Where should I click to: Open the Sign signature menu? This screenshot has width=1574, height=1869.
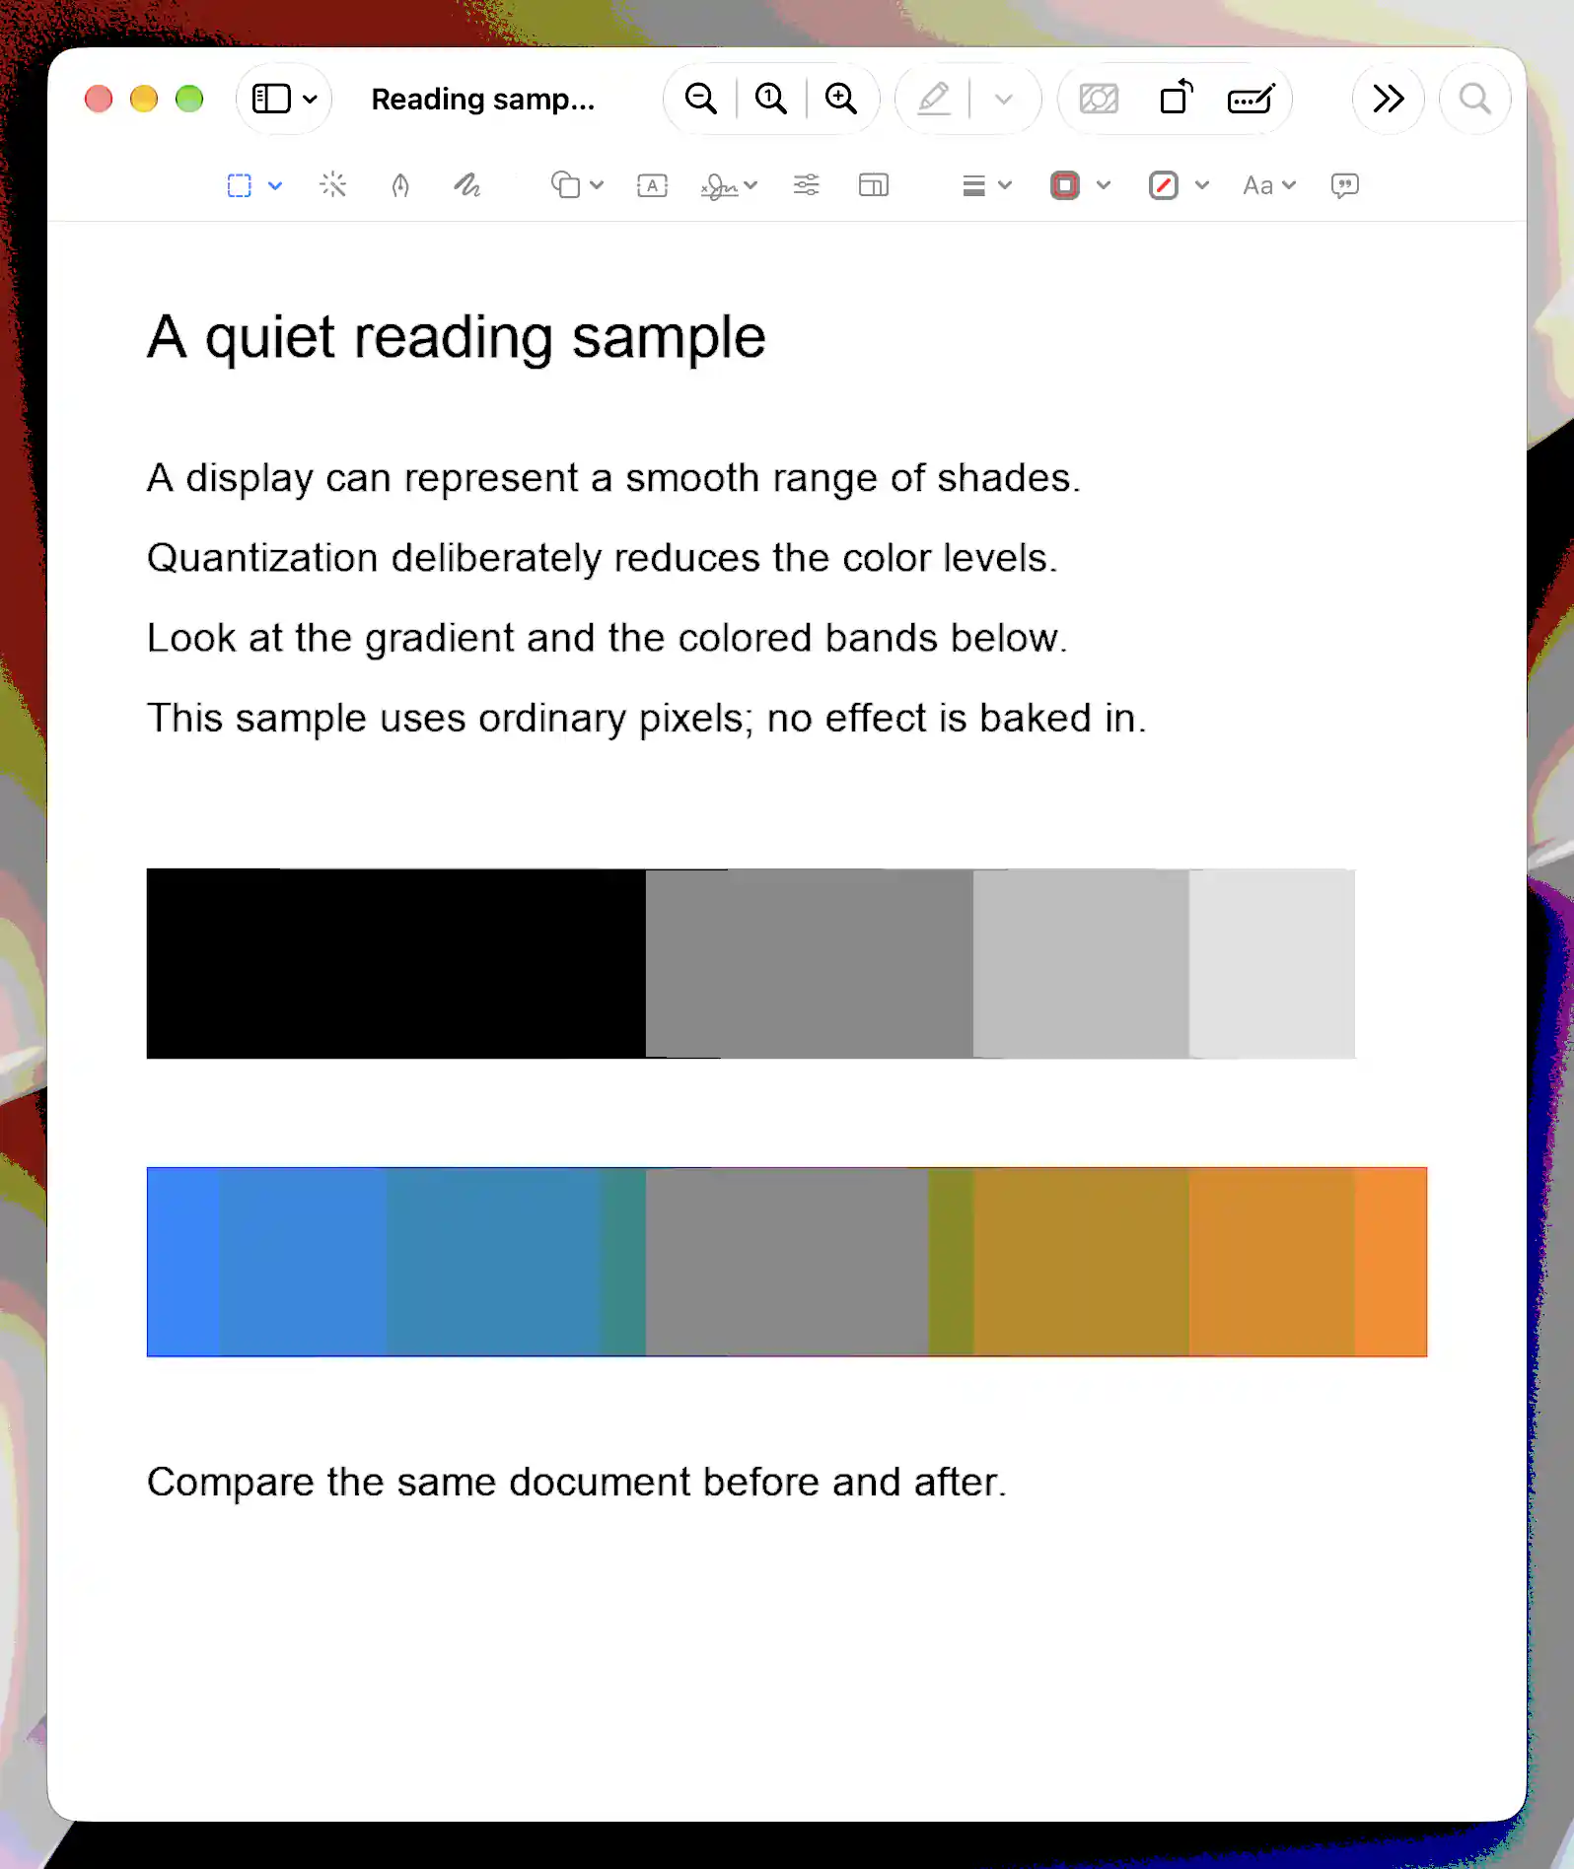pos(729,185)
